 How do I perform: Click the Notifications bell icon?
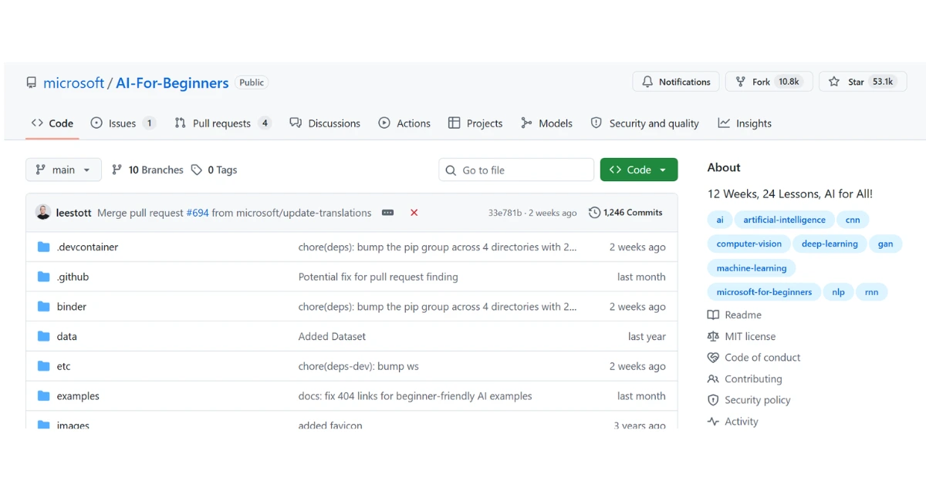[x=647, y=82]
